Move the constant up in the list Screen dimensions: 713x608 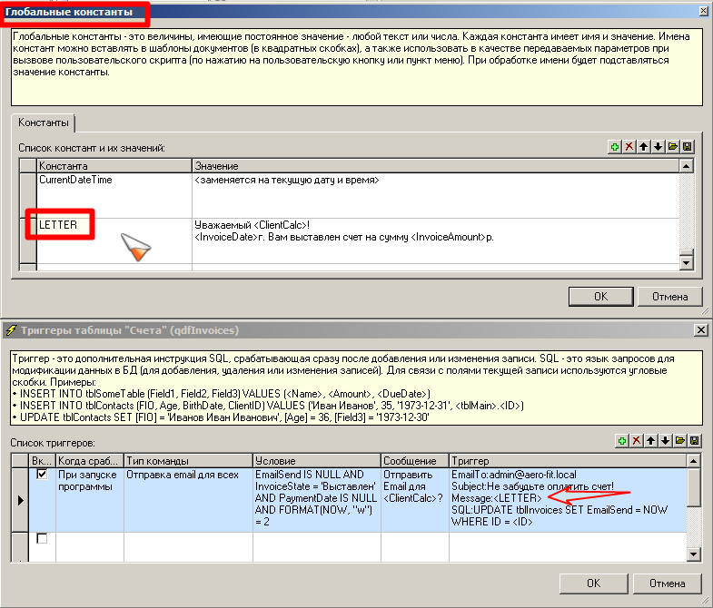644,146
